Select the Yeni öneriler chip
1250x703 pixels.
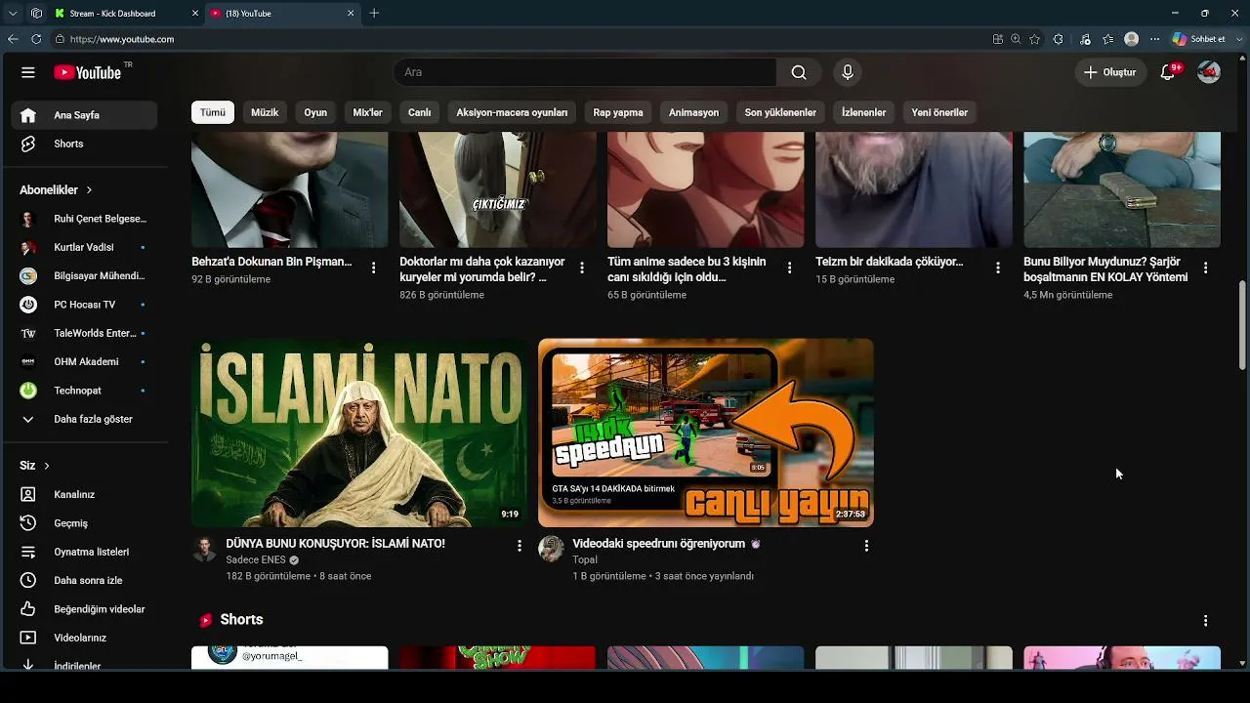[x=939, y=112]
